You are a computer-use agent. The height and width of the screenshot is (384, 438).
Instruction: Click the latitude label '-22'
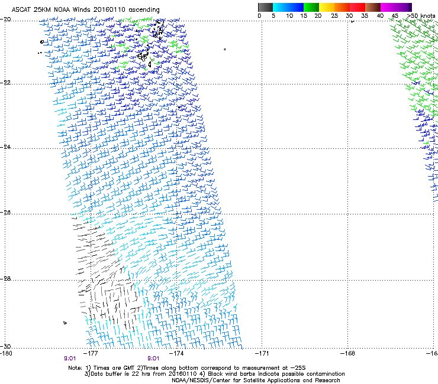tap(5, 83)
